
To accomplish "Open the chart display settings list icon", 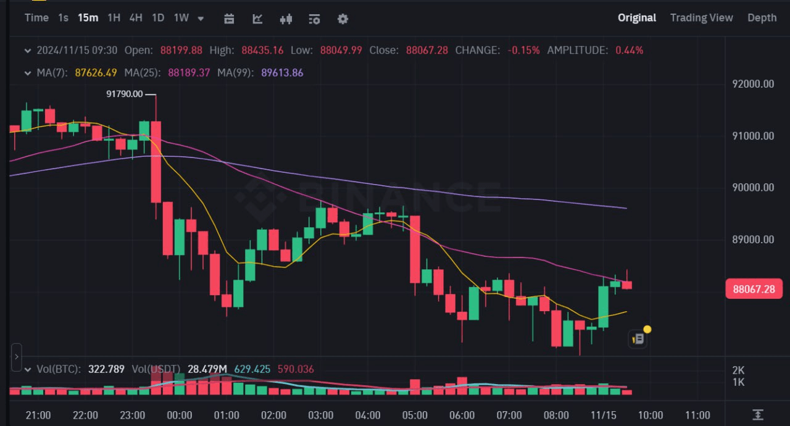I will [314, 19].
